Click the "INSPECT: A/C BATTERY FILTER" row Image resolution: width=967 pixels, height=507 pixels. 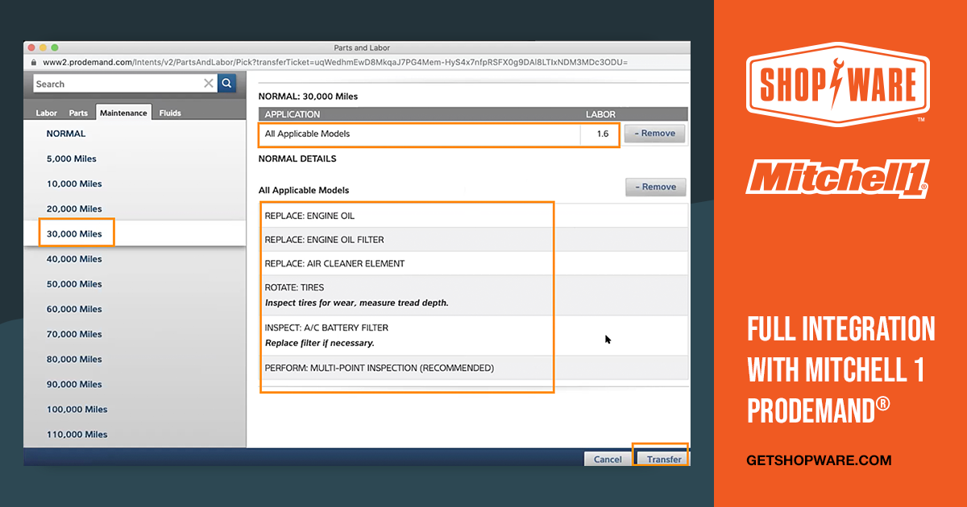pos(474,336)
